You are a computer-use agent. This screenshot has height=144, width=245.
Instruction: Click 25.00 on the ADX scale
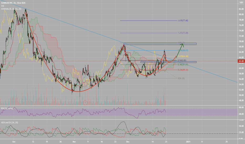(x=241, y=132)
